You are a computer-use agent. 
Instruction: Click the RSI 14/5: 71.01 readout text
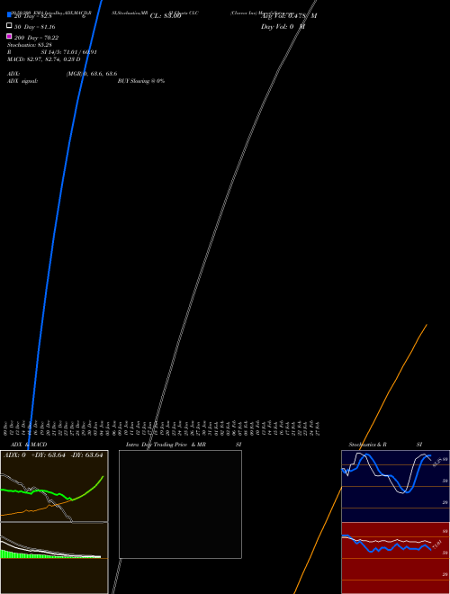coord(69,52)
